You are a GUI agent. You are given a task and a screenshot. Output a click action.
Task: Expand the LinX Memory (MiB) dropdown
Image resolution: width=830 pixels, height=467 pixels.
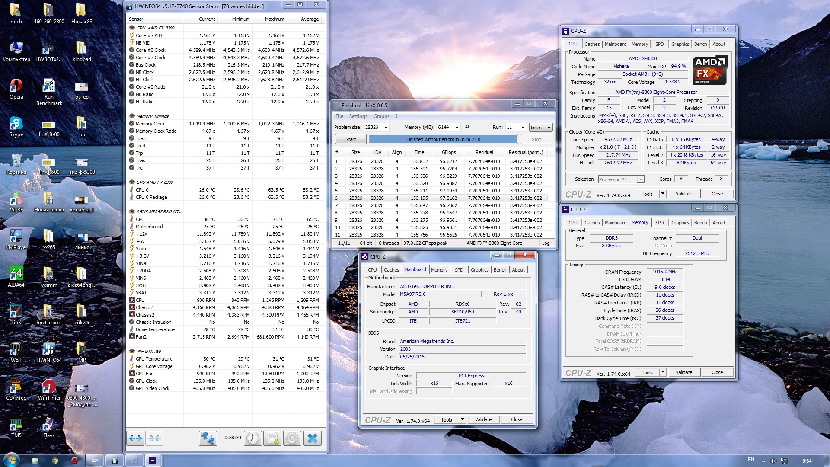pos(457,128)
